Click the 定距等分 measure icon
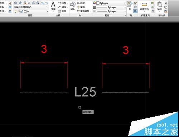Screen dimensions: 179x137 pyautogui.click(x=144, y=5)
